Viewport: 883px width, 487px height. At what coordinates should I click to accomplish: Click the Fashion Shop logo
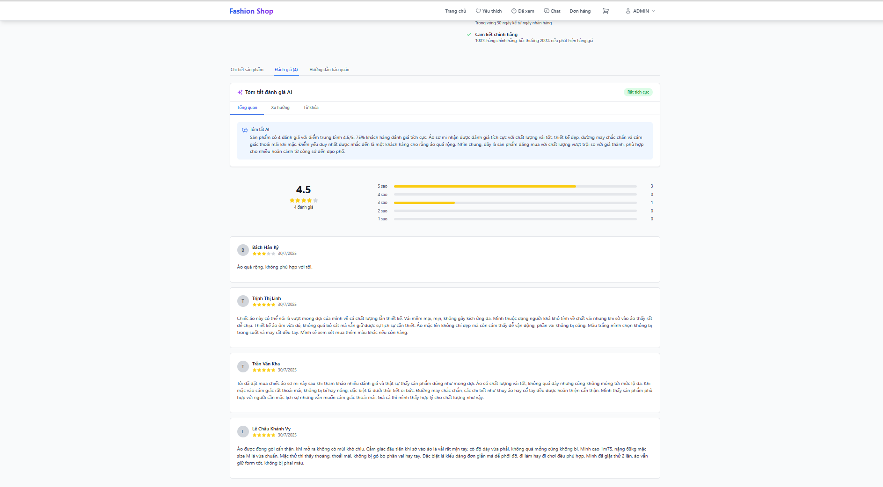(251, 11)
